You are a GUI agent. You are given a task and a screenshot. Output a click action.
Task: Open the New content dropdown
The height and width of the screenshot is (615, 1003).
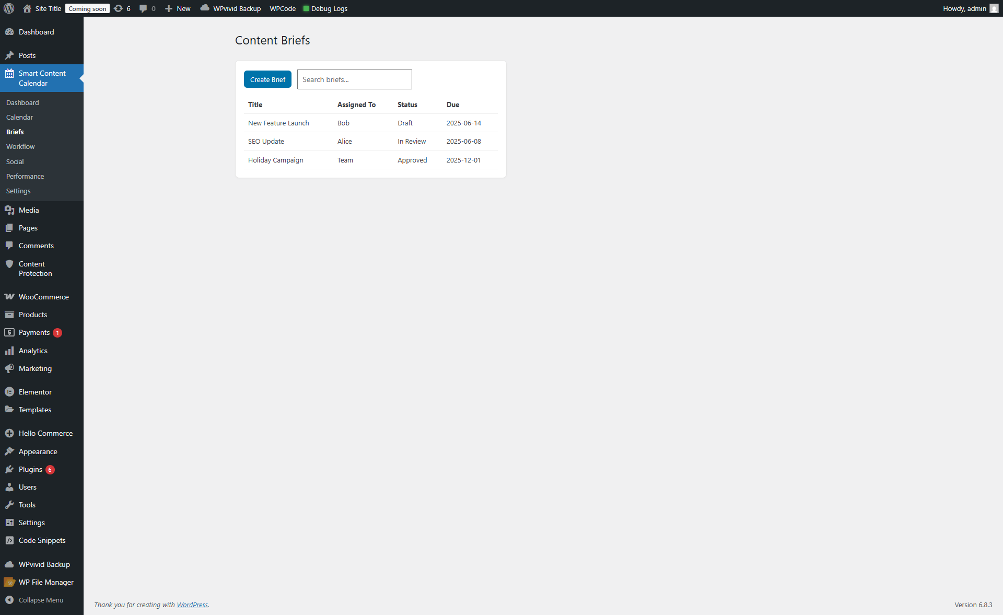coord(178,8)
